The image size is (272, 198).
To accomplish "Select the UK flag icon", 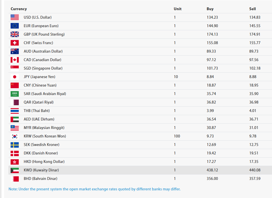I will (14, 34).
